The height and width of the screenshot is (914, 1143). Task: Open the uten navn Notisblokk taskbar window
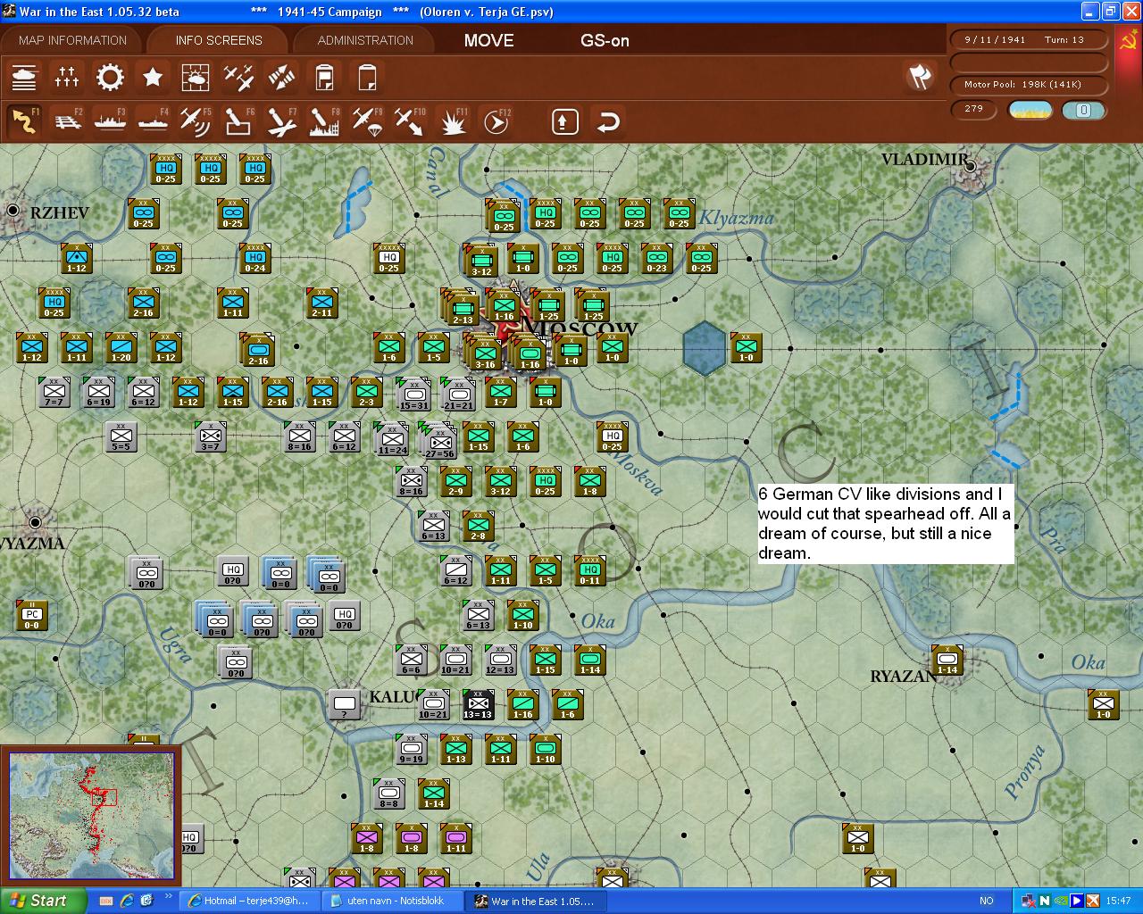(390, 901)
